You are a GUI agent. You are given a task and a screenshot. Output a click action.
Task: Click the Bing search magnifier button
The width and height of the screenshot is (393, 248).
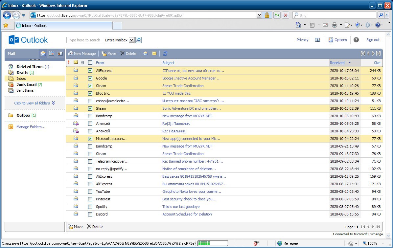[x=381, y=15]
